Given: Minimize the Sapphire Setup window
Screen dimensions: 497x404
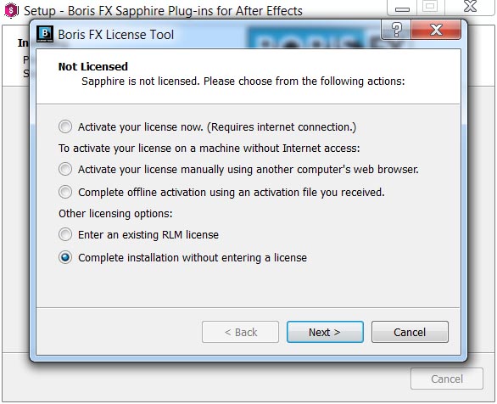Looking at the screenshot, I should pos(402,8).
